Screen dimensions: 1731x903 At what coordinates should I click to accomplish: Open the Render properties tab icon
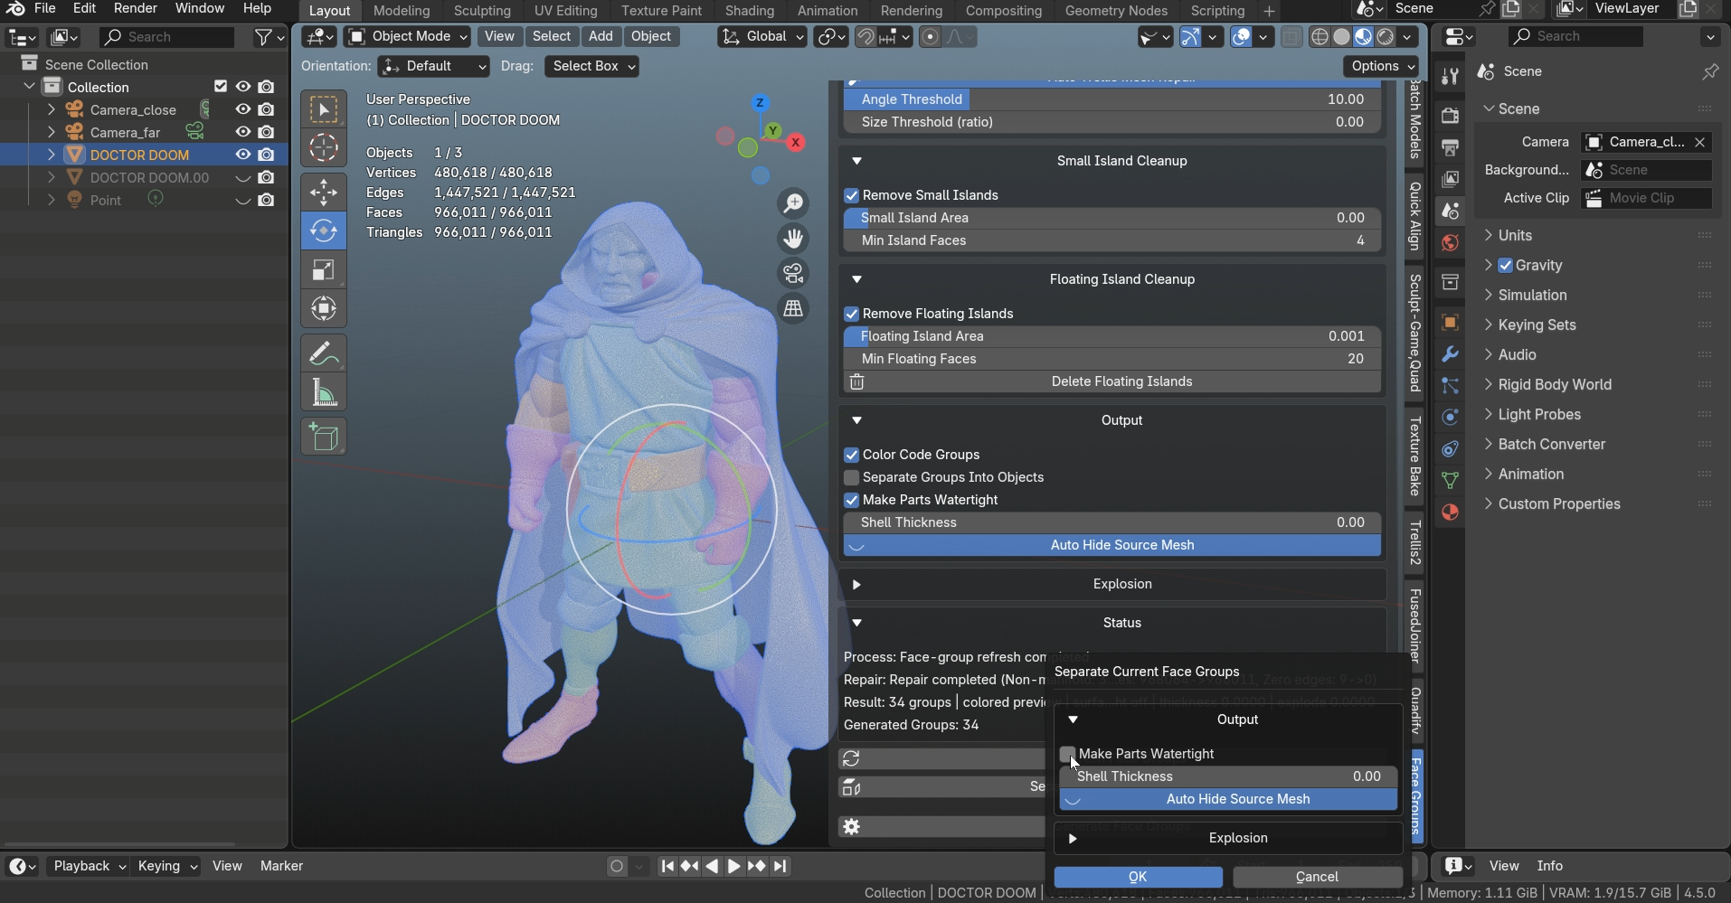(1450, 116)
